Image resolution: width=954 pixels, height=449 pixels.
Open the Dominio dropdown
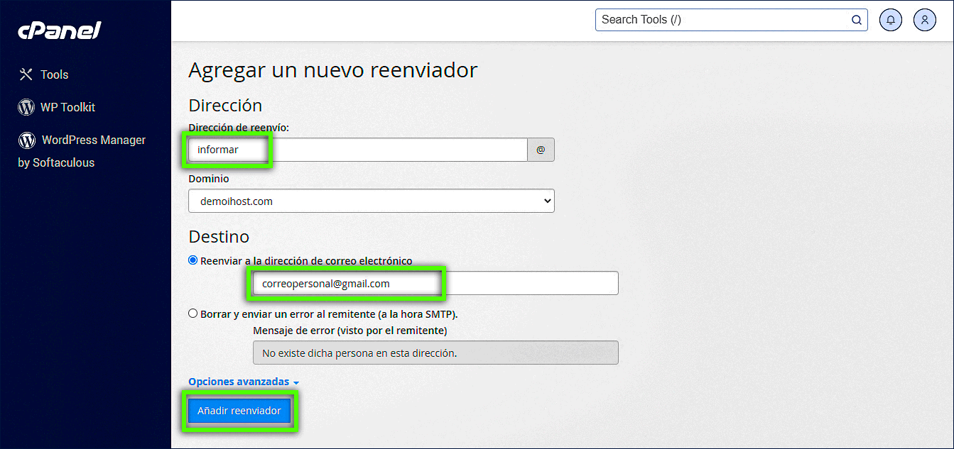point(371,201)
